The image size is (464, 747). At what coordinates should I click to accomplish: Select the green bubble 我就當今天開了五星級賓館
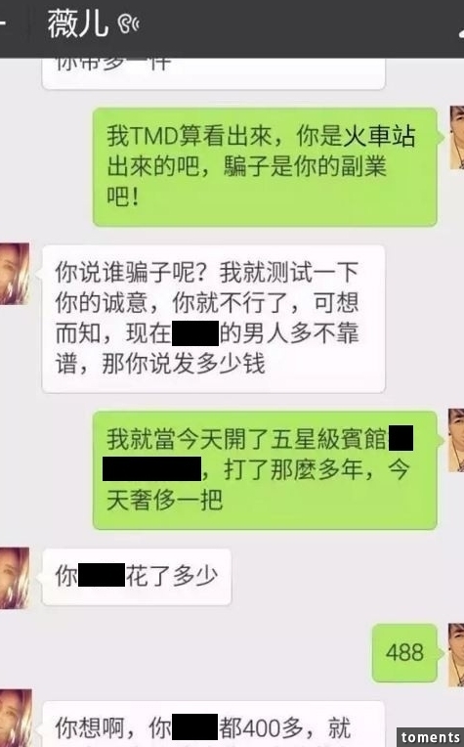pyautogui.click(x=265, y=469)
